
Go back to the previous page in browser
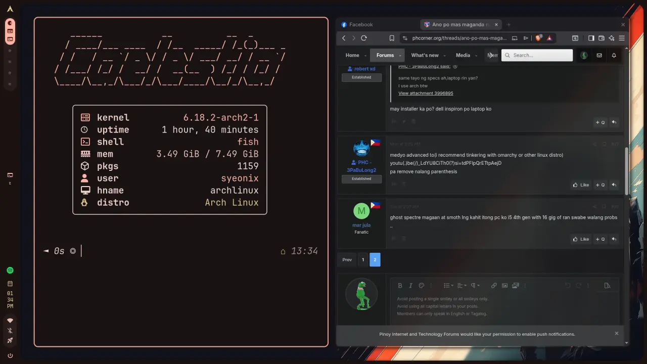click(x=344, y=38)
